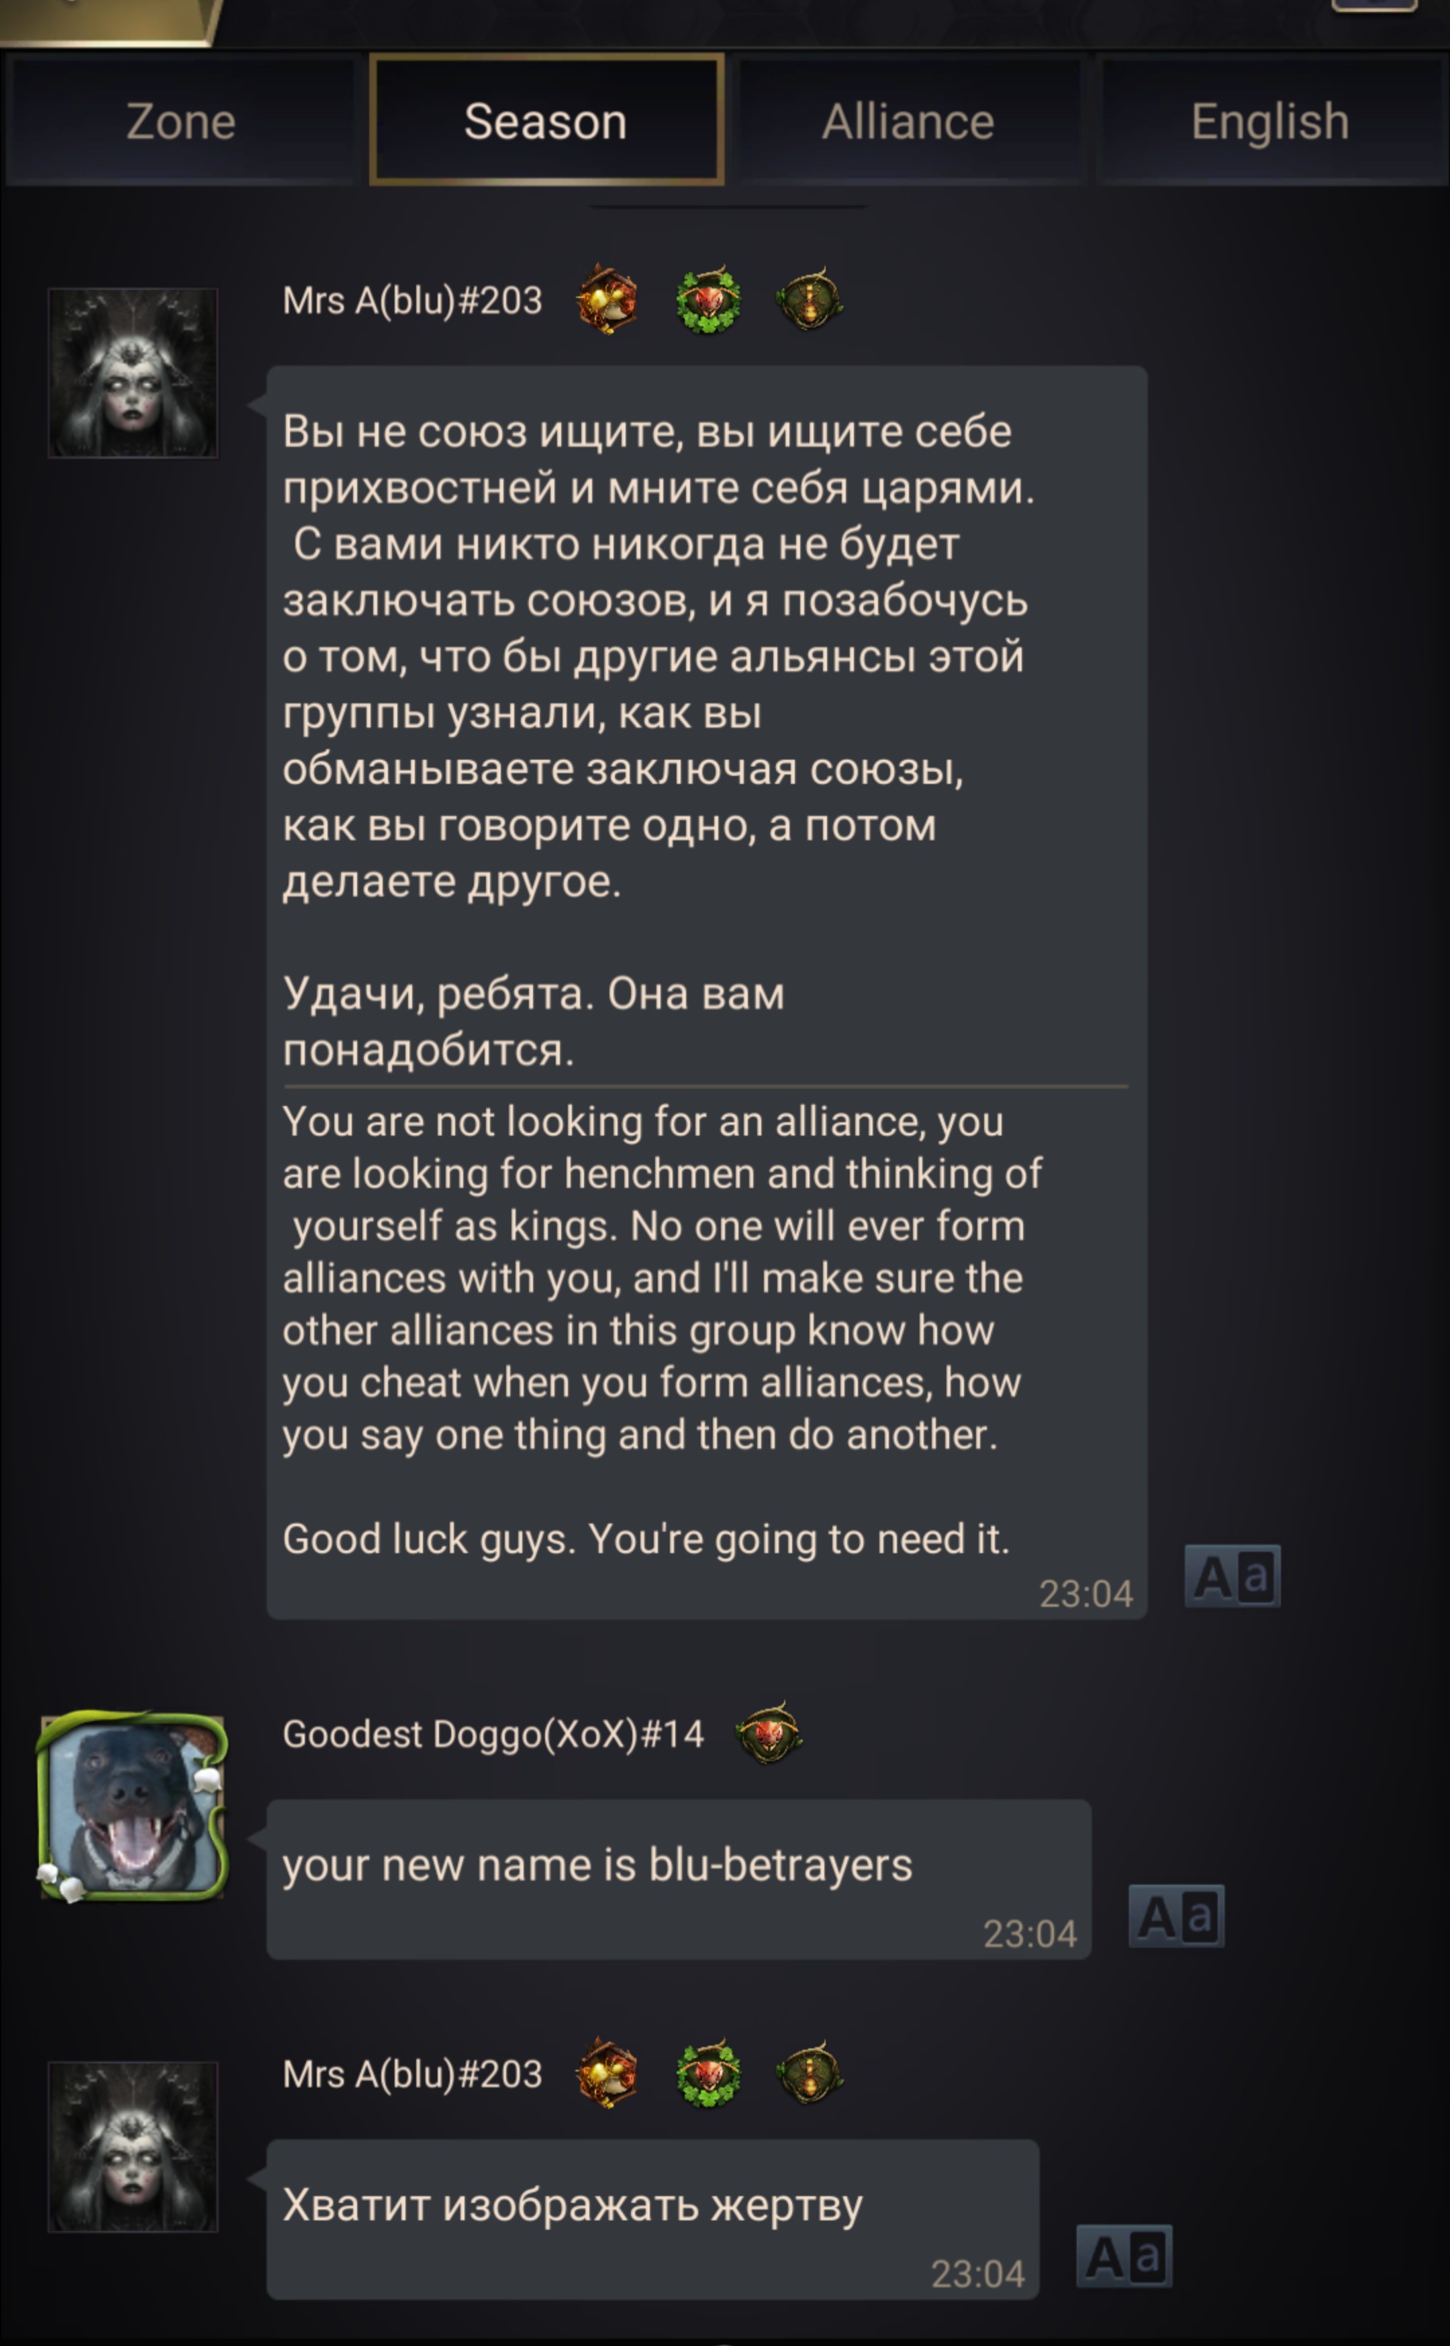
Task: Open the Alliance chat tab
Action: point(908,121)
